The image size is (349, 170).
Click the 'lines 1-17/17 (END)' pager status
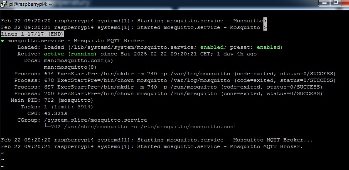coord(32,34)
